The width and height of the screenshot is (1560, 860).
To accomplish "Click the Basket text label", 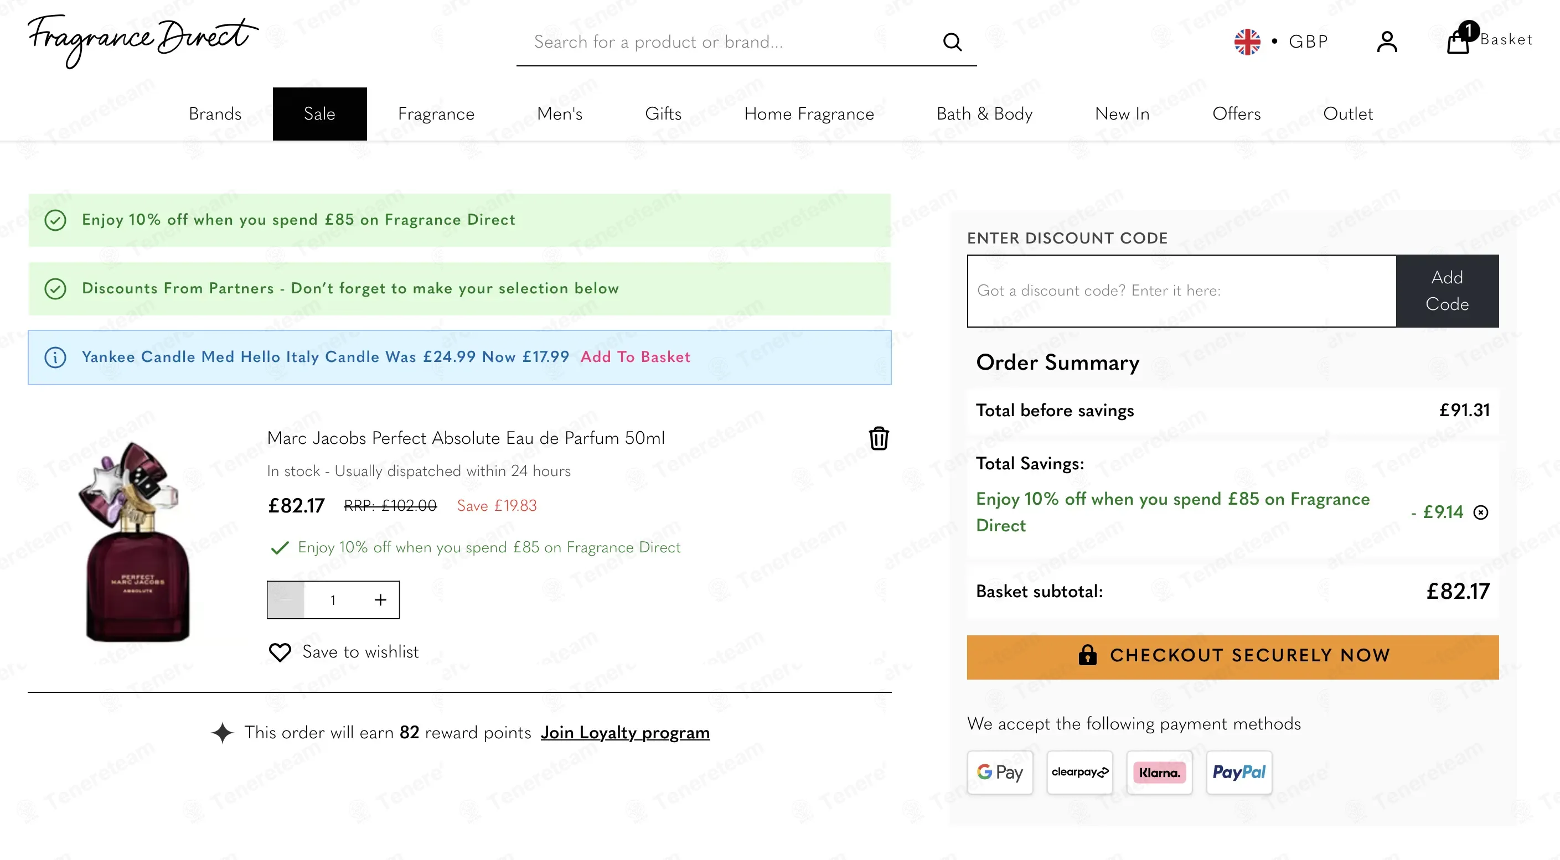I will click(x=1506, y=40).
